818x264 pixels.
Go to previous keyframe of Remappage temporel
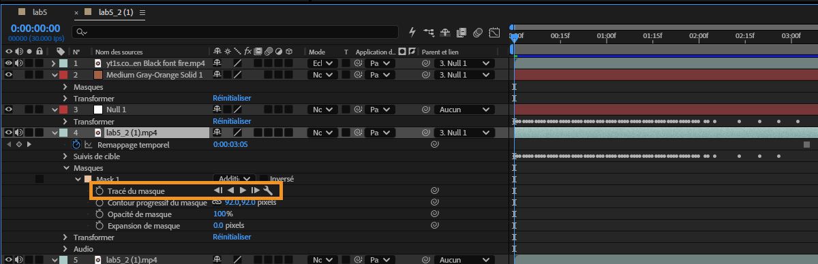tap(8, 144)
